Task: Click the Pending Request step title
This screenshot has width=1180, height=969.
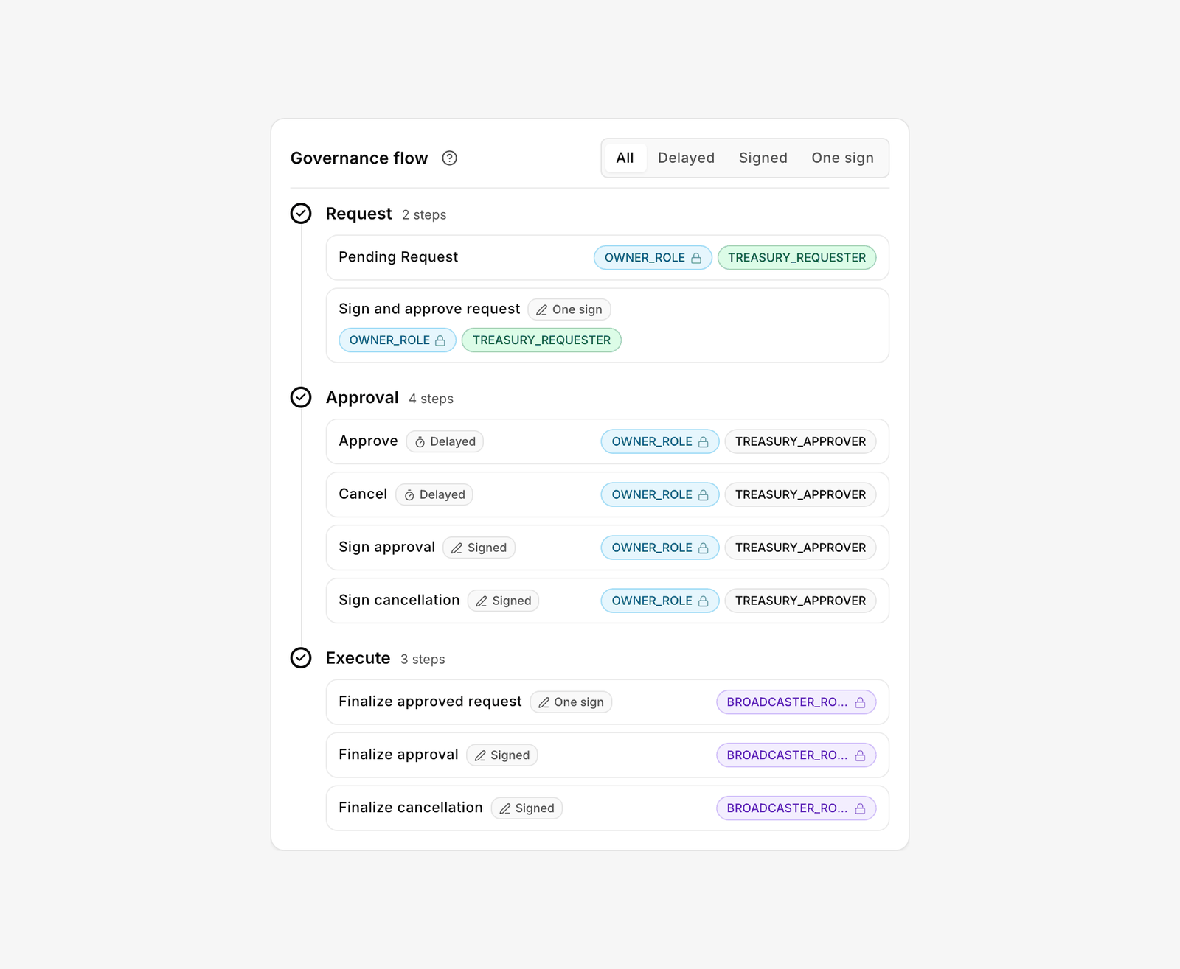Action: pos(398,257)
